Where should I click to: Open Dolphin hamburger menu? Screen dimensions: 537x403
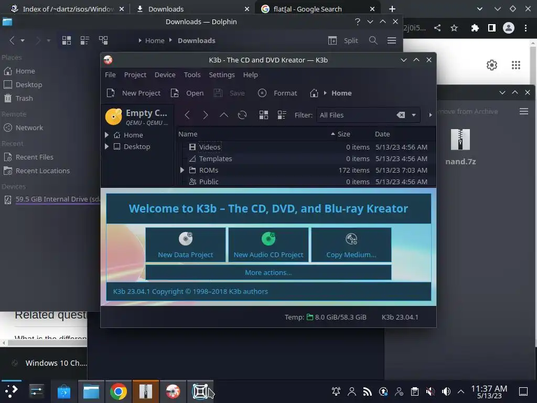point(392,40)
